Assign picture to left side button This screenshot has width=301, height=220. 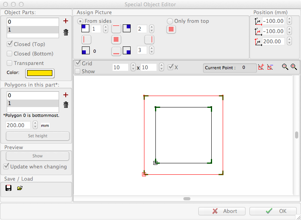point(86,39)
